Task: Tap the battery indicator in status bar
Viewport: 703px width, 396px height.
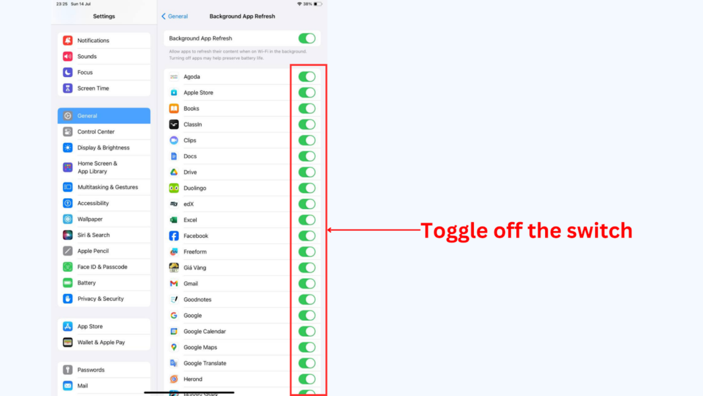Action: click(318, 4)
